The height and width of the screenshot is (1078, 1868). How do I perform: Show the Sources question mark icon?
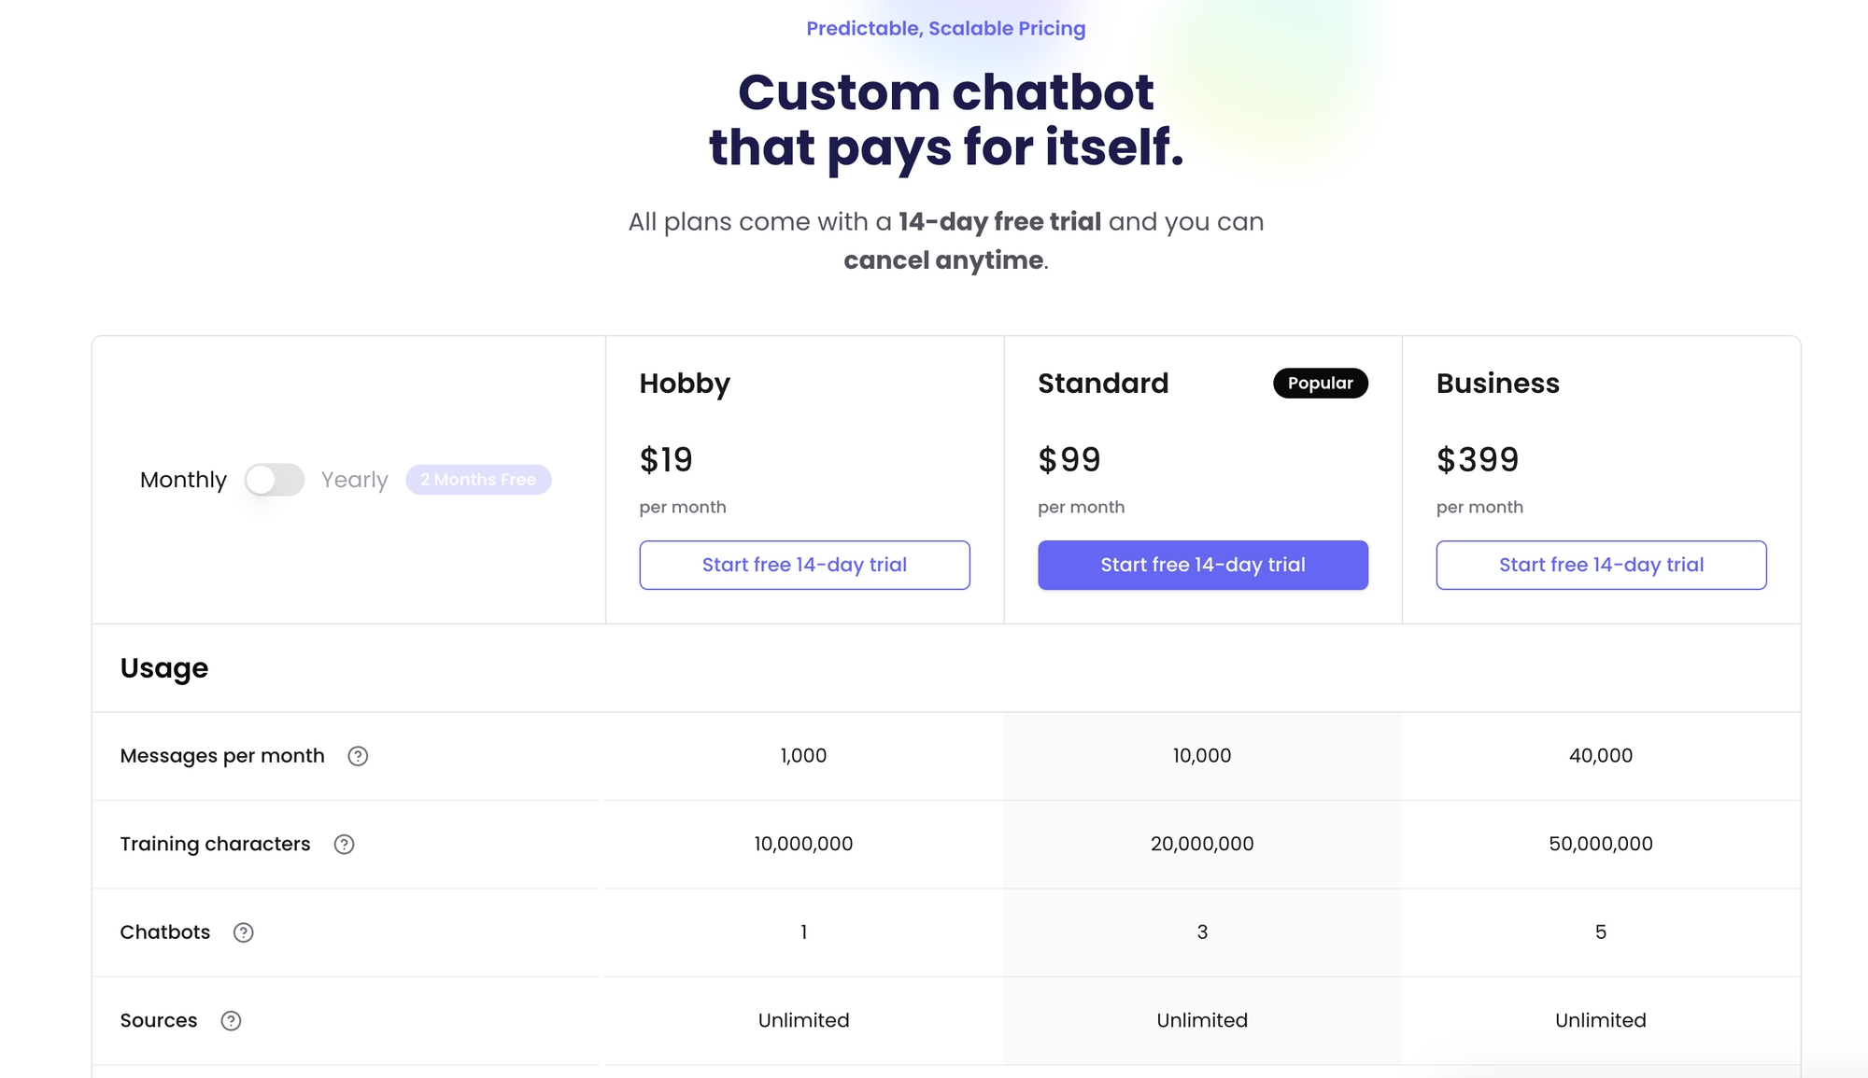click(231, 1020)
